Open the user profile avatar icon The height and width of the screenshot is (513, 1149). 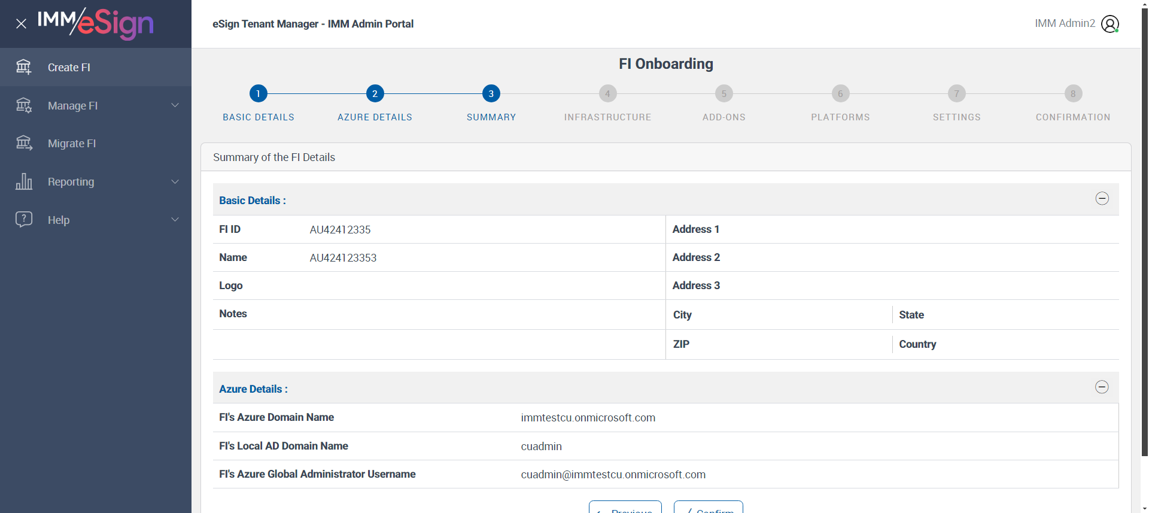pos(1110,24)
